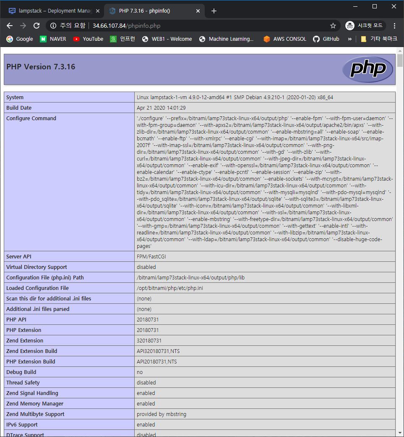Click the Zend Signal Handling label
404x437 pixels.
32,393
